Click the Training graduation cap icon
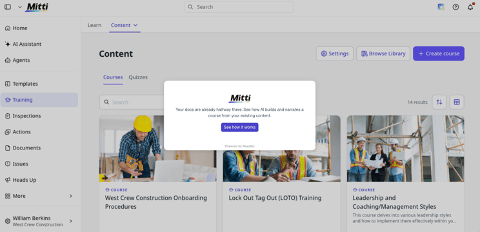The height and width of the screenshot is (232, 480). [8, 100]
